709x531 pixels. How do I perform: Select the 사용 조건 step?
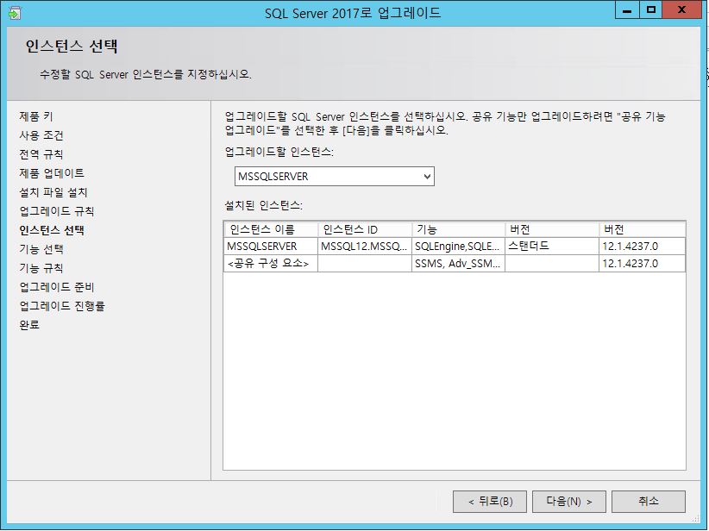41,135
